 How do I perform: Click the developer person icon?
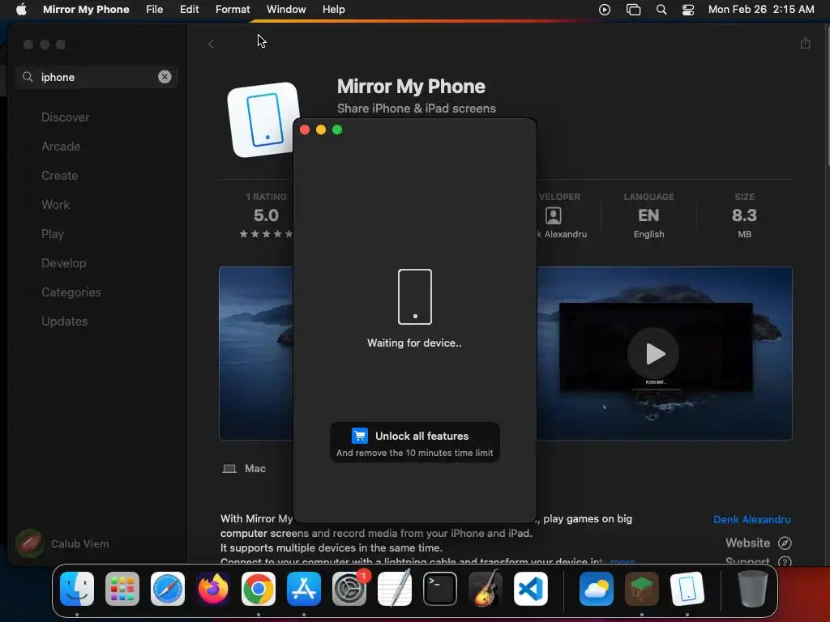(x=553, y=215)
